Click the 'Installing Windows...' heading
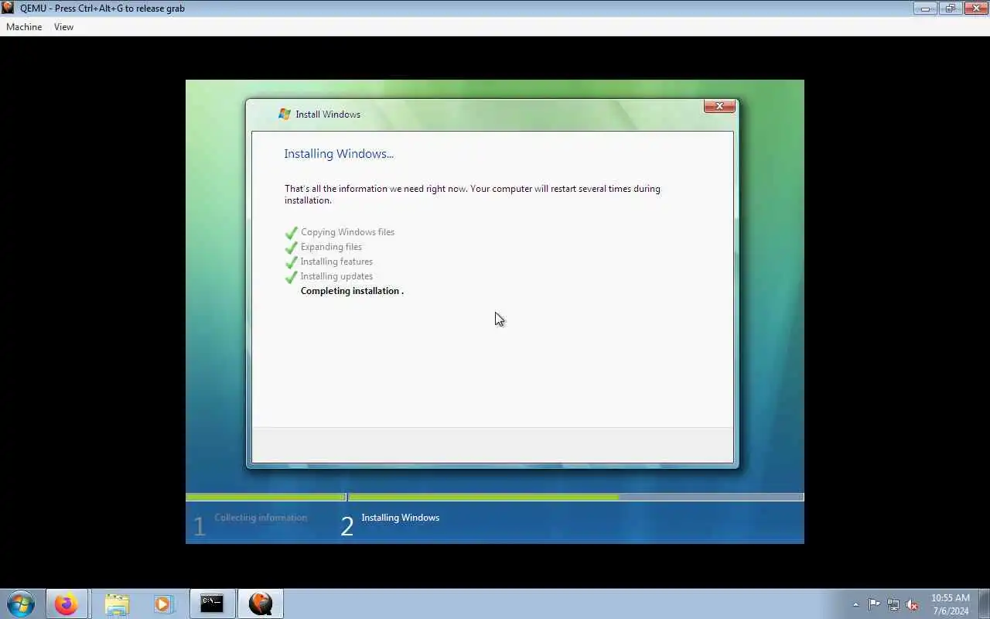Image resolution: width=990 pixels, height=619 pixels. pyautogui.click(x=339, y=154)
